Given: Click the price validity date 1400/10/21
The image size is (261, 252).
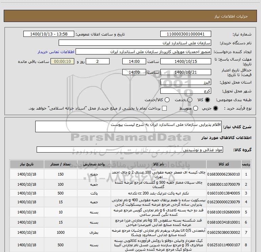Looking at the screenshot, I should [x=186, y=72].
